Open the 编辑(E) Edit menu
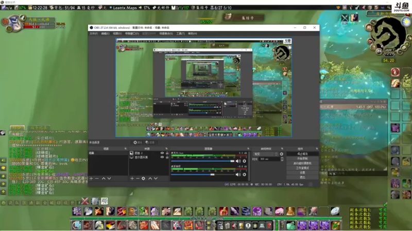The height and width of the screenshot is (231, 412). coord(105,33)
